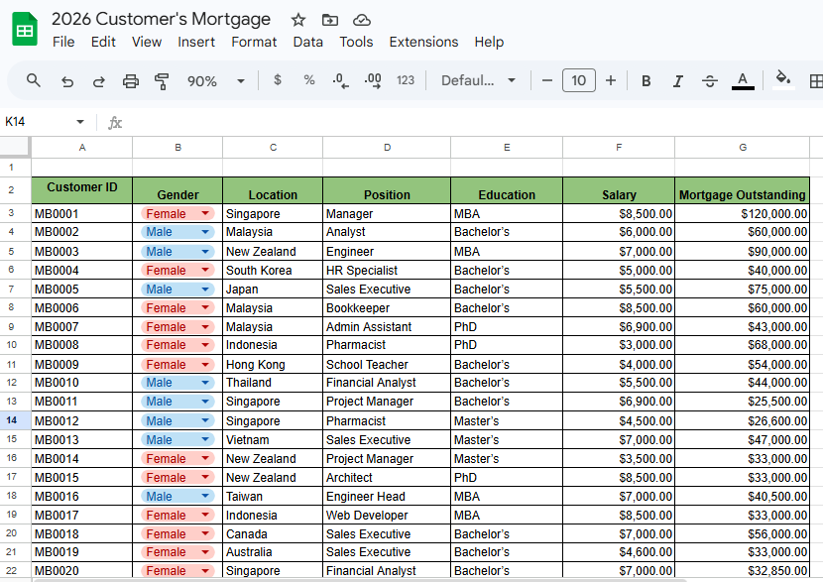Image resolution: width=823 pixels, height=582 pixels.
Task: Select the $120,000.00 mortgage cell
Action: [742, 213]
